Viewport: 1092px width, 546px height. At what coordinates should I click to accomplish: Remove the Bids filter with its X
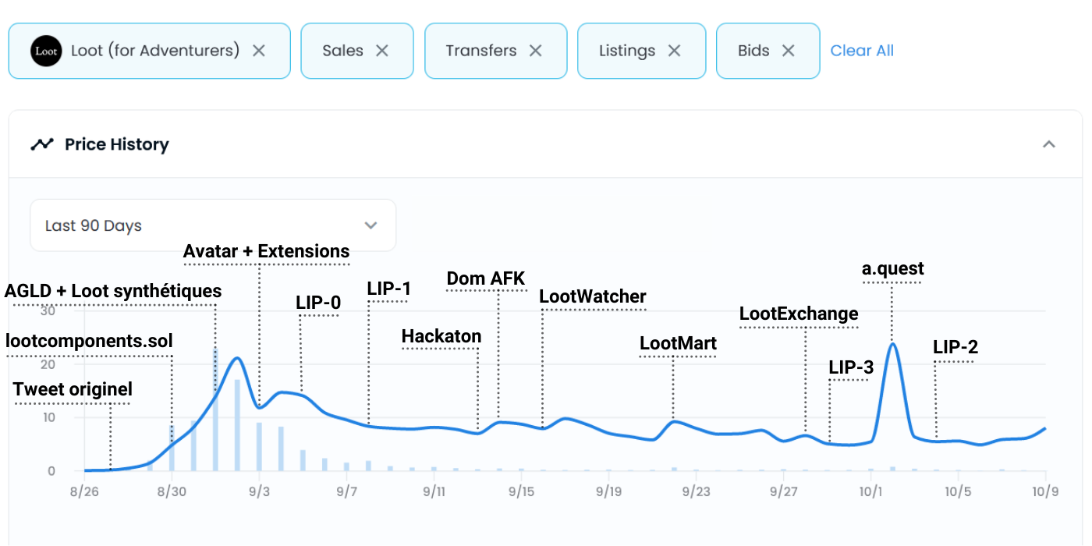click(789, 51)
